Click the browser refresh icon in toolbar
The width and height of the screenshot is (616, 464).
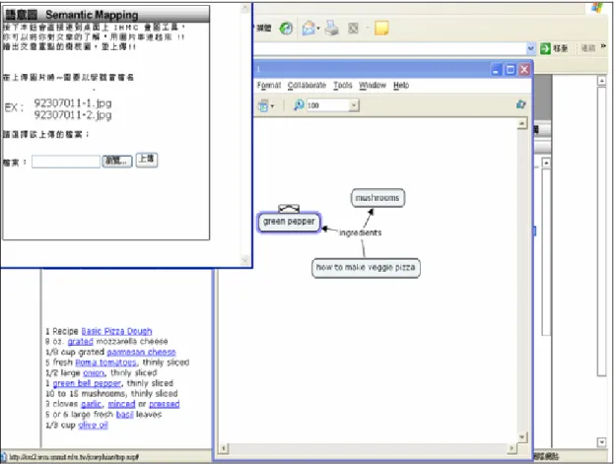pos(286,29)
